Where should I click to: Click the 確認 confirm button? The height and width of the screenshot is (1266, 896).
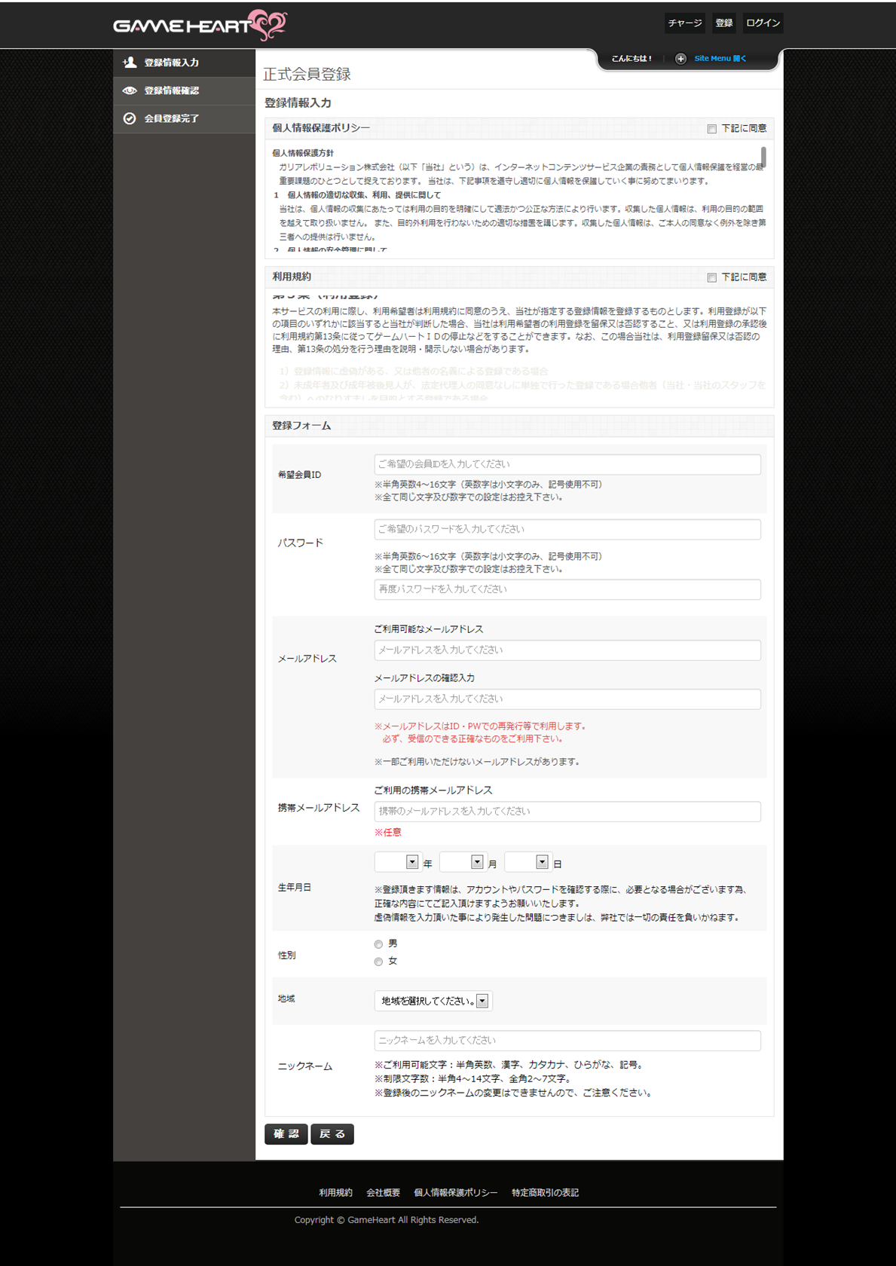[x=286, y=1134]
